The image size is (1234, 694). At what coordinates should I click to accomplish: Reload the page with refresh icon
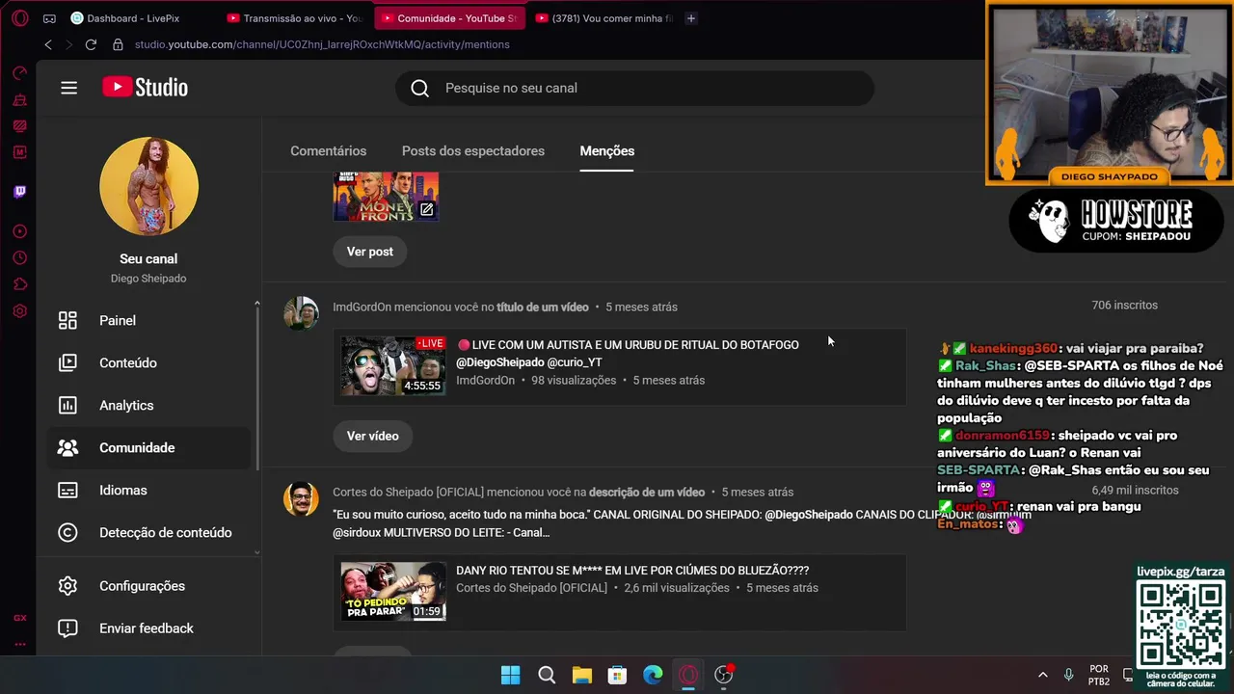(91, 44)
